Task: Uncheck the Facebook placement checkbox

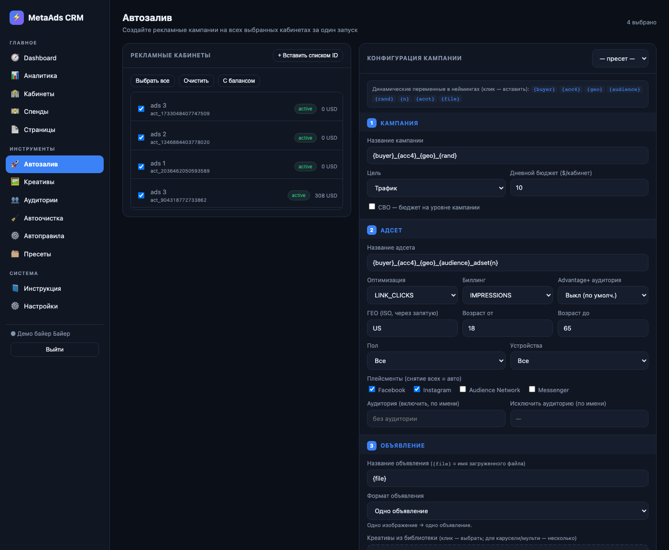Action: 372,389
